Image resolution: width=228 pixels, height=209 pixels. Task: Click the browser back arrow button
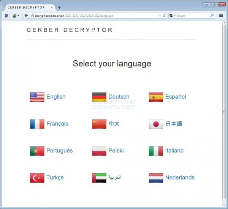point(26,16)
